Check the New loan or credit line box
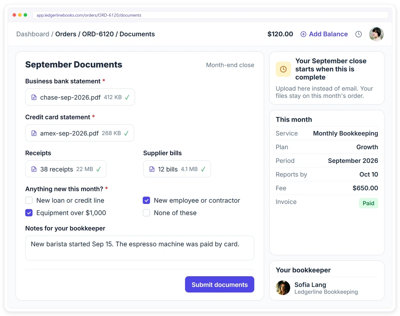 point(29,201)
